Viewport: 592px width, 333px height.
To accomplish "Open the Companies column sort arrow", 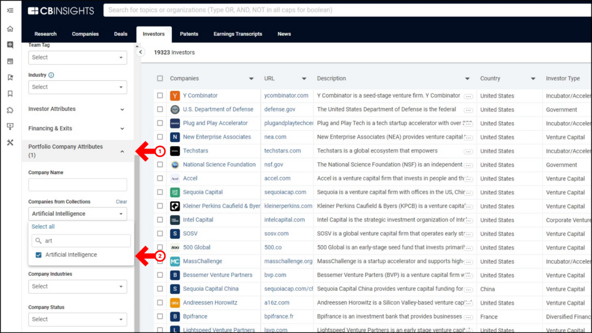I will 251,79.
